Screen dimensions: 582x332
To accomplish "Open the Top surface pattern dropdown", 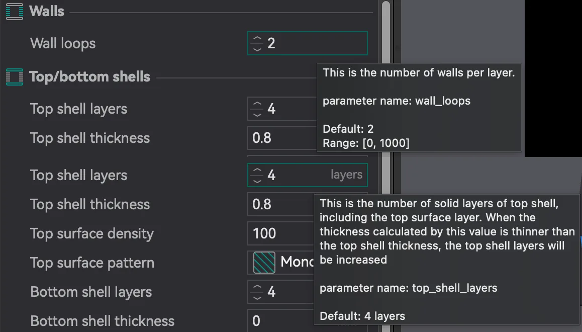I will (281, 263).
